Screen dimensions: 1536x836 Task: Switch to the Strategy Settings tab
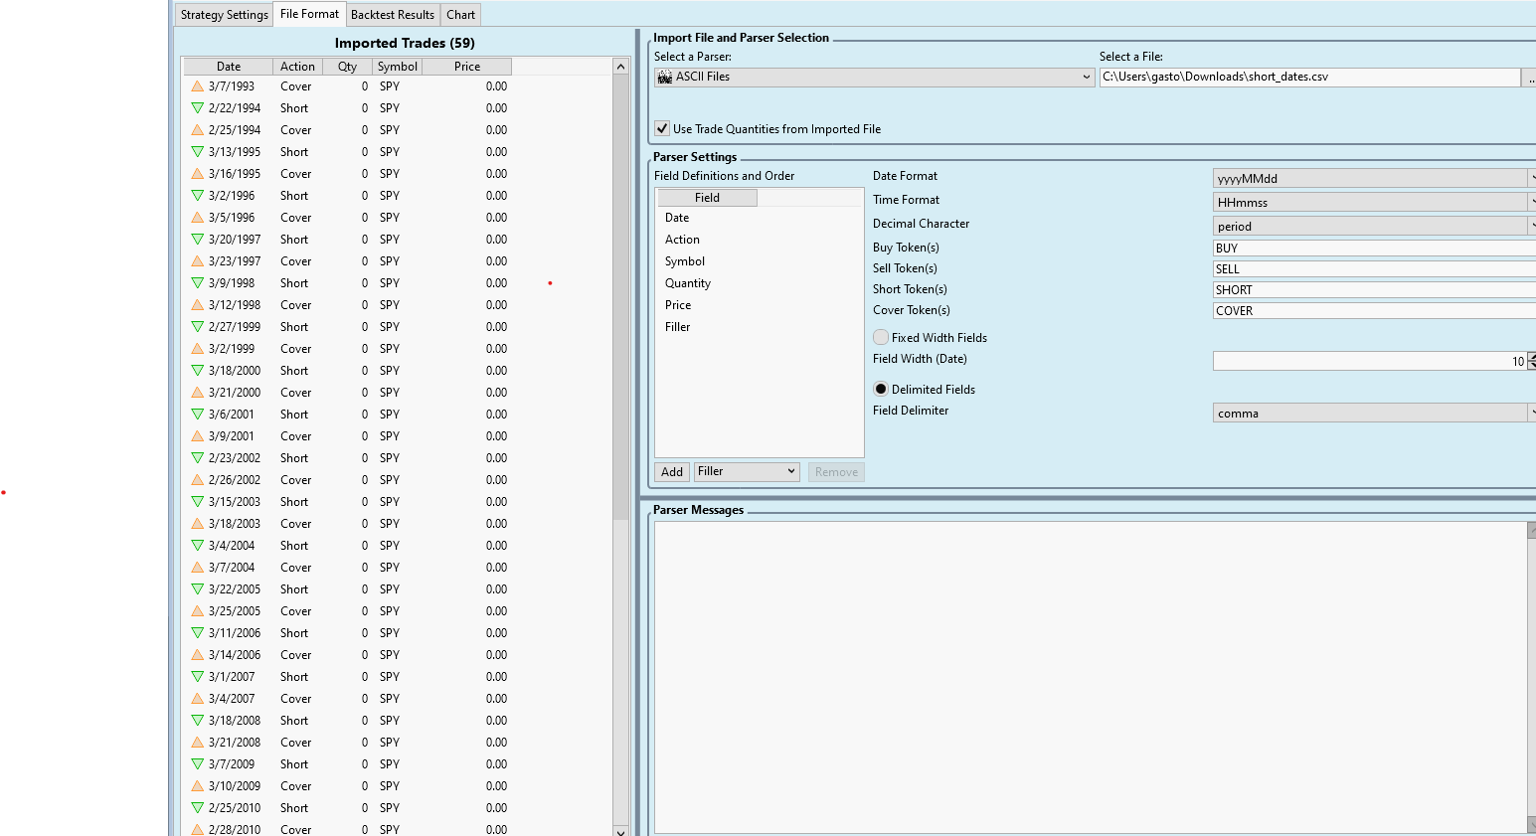click(x=225, y=15)
